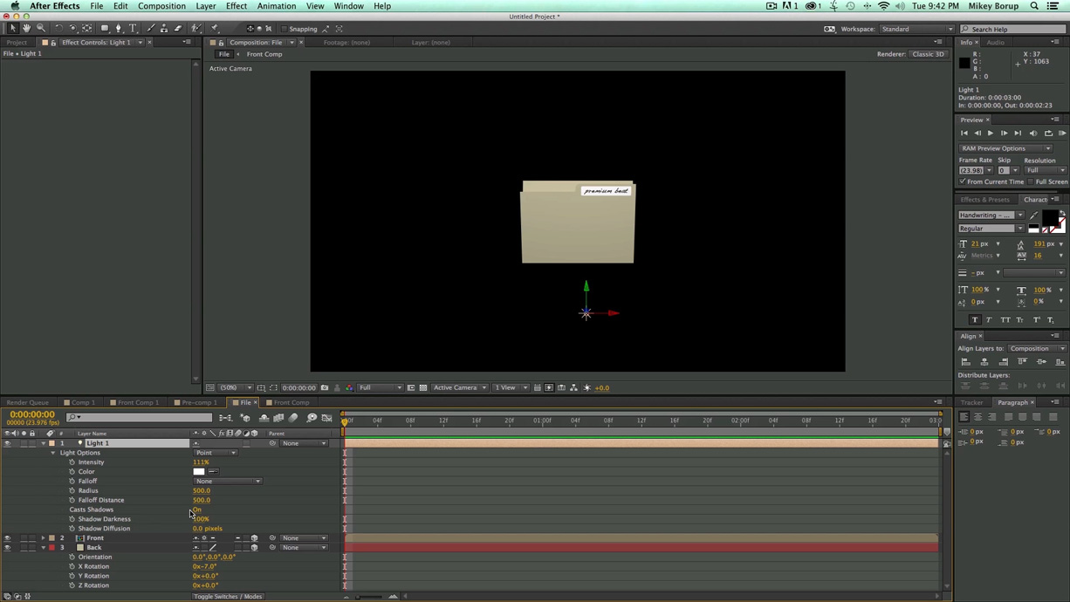This screenshot has width=1070, height=602.
Task: Select the Hand tool
Action: (x=27, y=28)
